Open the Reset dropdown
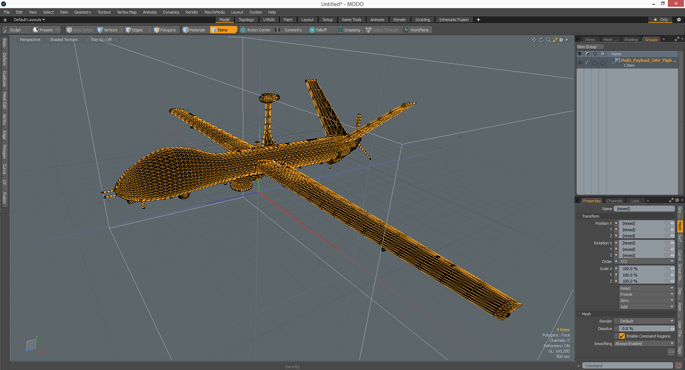 (646, 288)
